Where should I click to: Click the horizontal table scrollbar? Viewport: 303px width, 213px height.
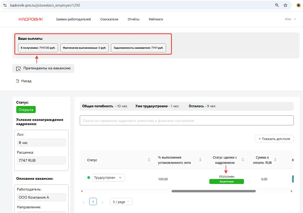coord(213,191)
